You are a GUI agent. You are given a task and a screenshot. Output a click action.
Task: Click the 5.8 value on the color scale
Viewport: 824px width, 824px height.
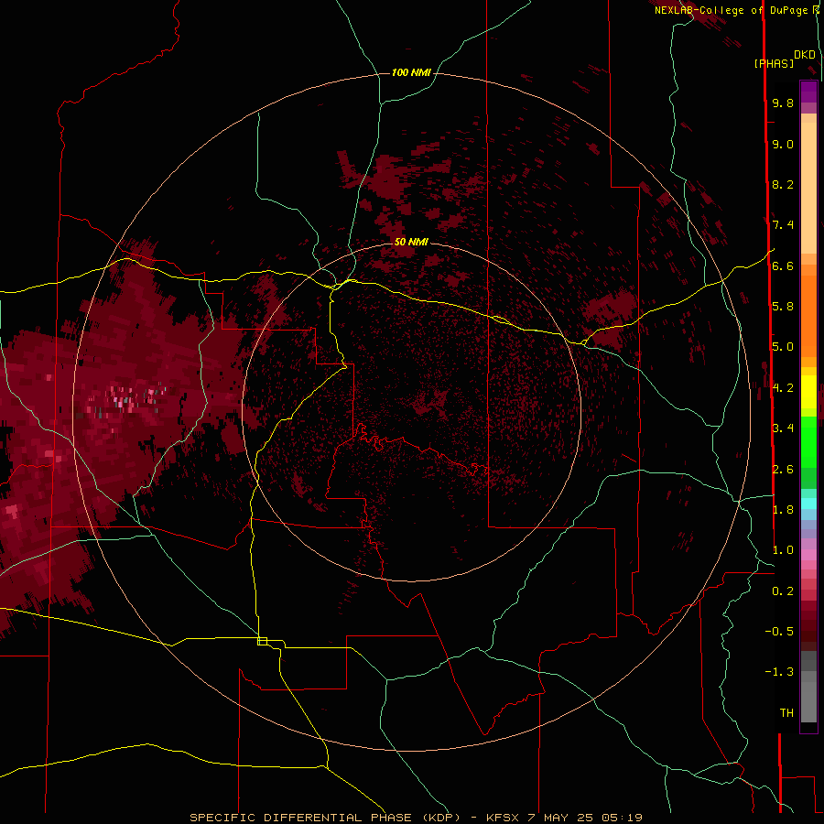click(x=783, y=307)
